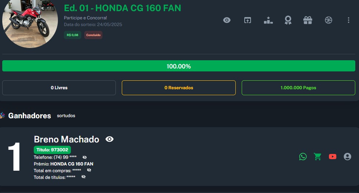Open the raffle page via share-window icon

click(247, 20)
